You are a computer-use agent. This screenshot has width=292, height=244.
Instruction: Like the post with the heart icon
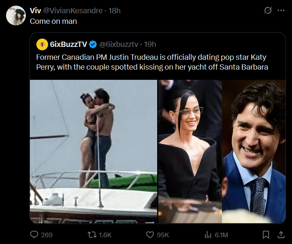(150, 235)
